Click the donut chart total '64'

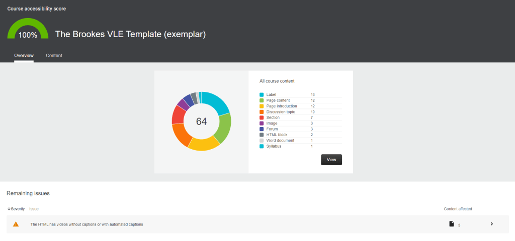tap(201, 122)
